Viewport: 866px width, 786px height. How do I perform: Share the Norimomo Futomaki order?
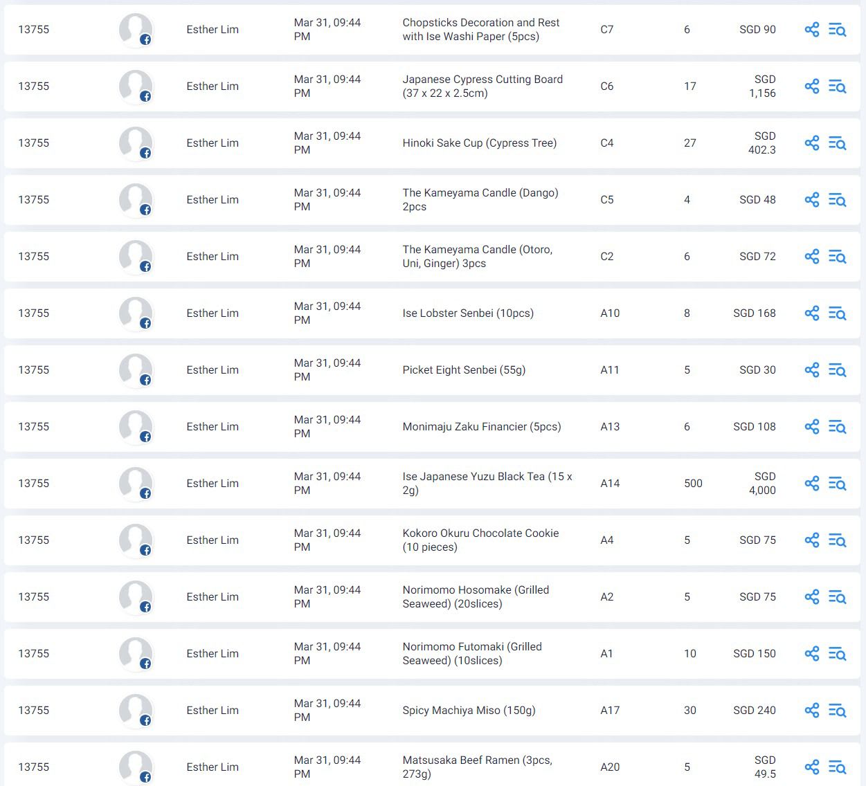811,654
